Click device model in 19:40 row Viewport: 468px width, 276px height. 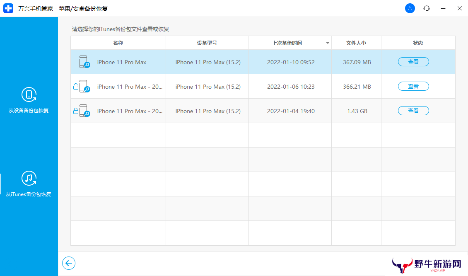click(x=208, y=111)
